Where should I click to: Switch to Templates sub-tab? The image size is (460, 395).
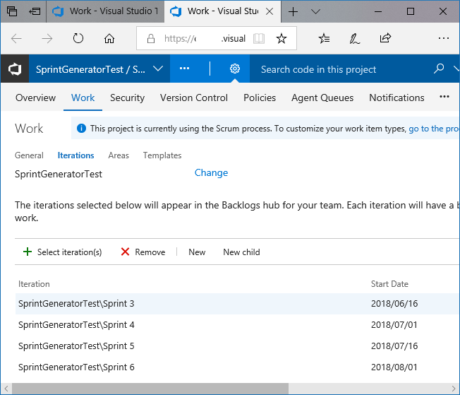coord(162,155)
